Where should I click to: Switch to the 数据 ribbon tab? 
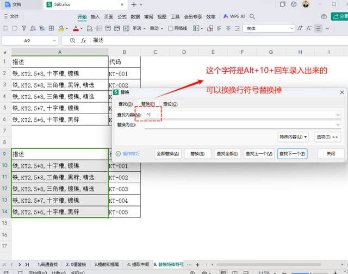[x=135, y=17]
